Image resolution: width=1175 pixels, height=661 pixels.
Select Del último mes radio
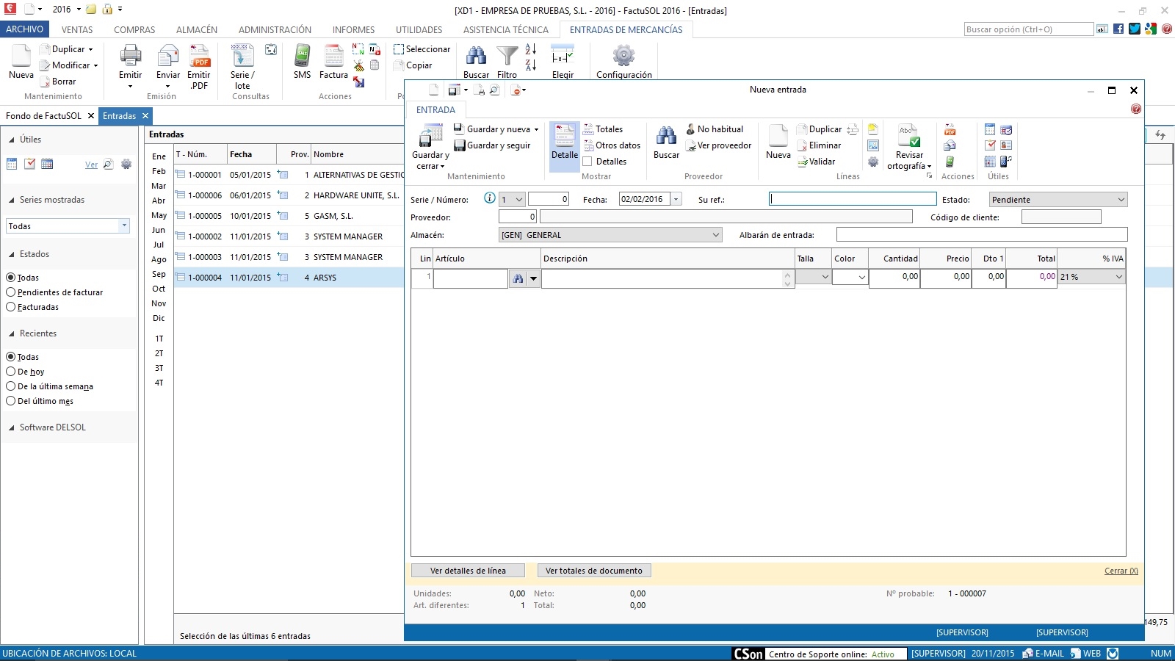point(11,401)
